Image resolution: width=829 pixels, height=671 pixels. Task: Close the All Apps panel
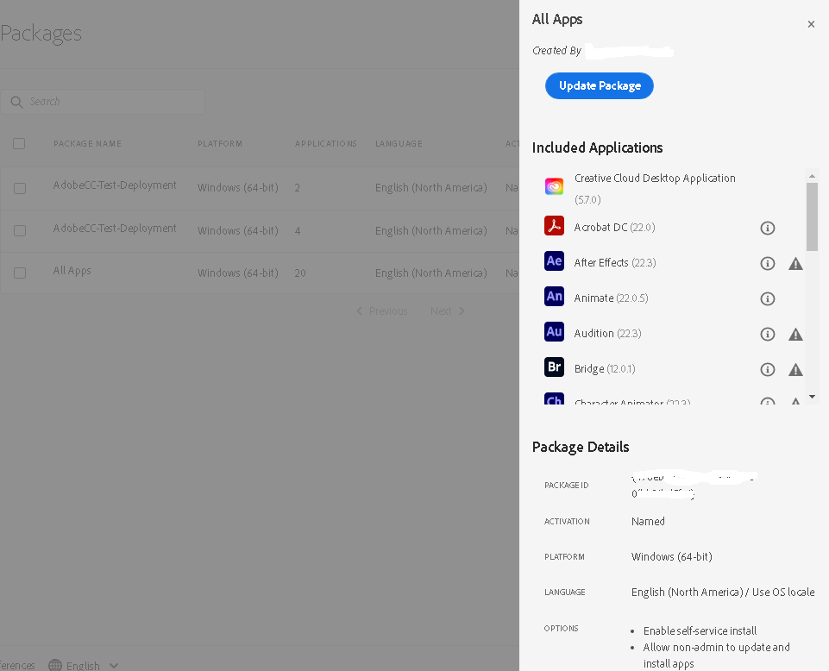point(811,24)
